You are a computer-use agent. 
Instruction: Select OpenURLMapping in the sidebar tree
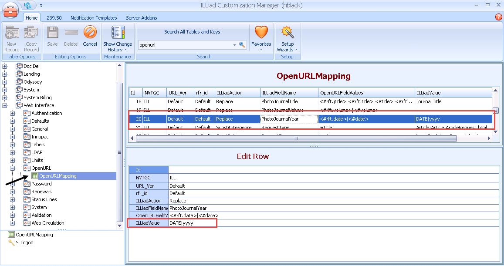tap(57, 176)
